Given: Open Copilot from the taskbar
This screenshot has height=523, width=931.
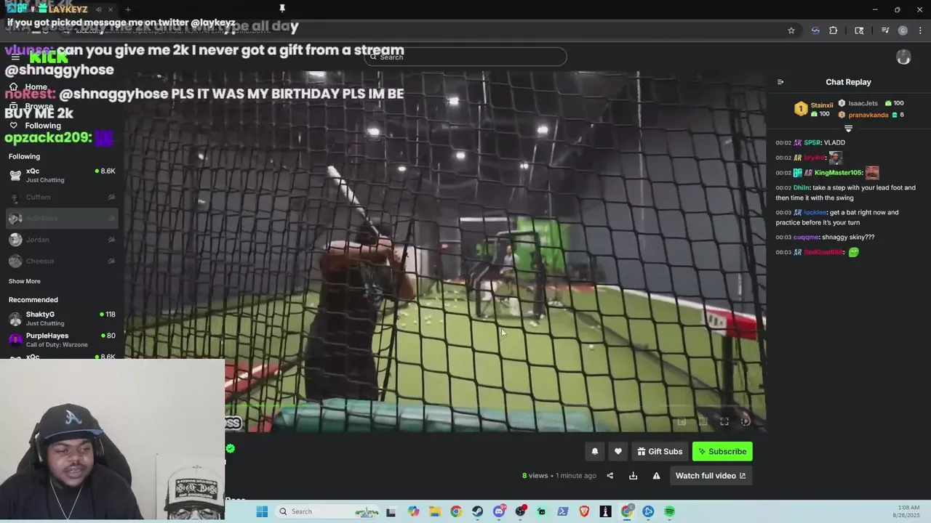Looking at the screenshot, I should point(413,511).
